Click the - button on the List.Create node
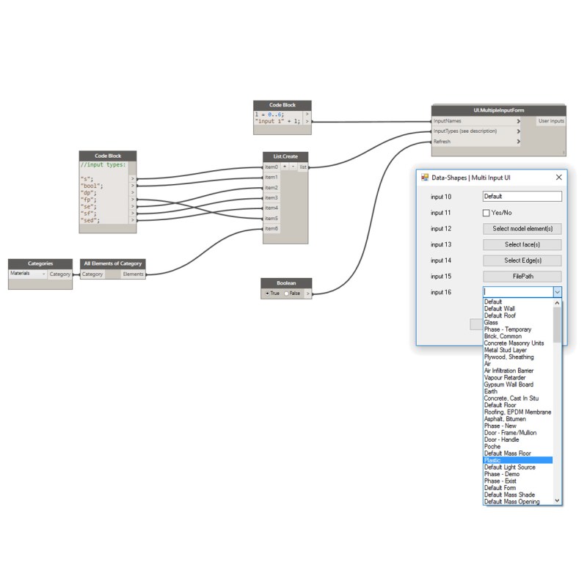 293,167
